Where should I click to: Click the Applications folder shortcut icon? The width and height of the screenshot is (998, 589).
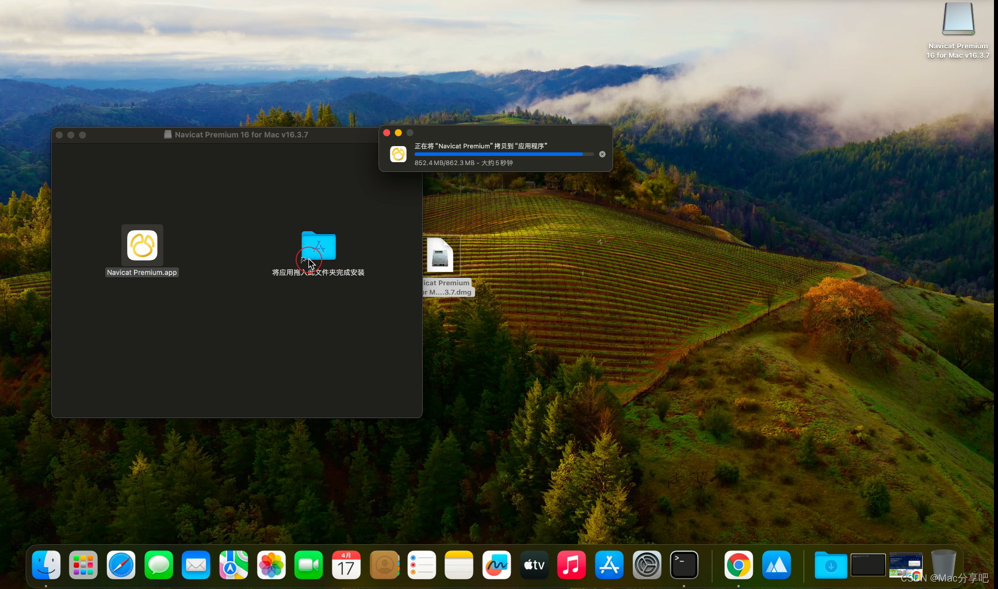(318, 246)
